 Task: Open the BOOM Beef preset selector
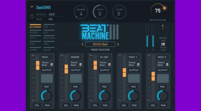[100, 44]
